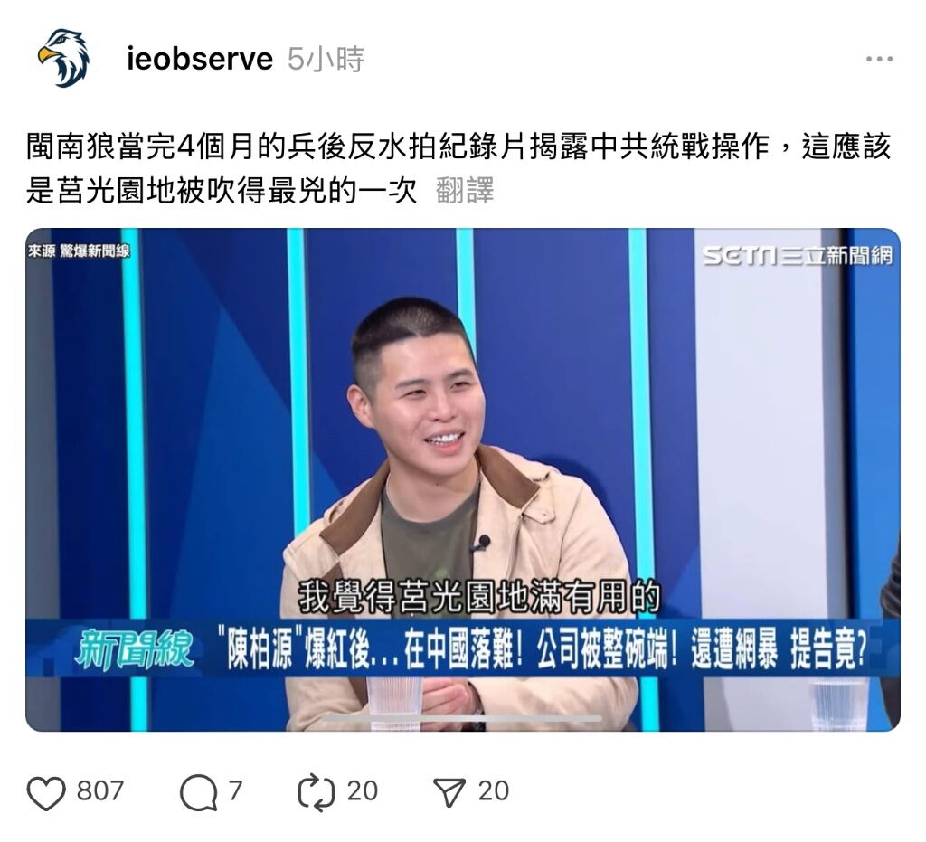Open replies via the comment bubble icon
Image resolution: width=926 pixels, height=842 pixels.
point(198,792)
